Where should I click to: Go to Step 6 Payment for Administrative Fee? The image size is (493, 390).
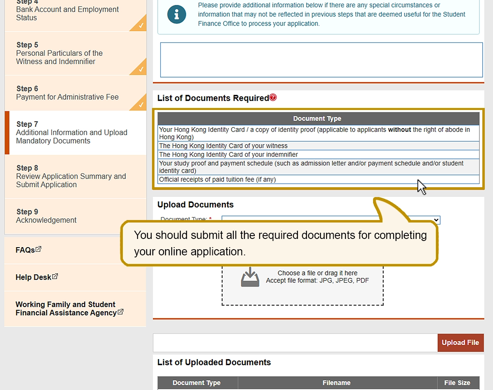(67, 93)
